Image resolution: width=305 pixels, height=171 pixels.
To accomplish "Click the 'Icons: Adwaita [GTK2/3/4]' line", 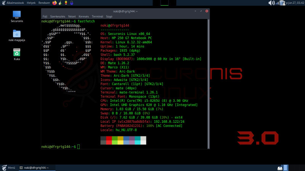I will pyautogui.click(x=124, y=80).
